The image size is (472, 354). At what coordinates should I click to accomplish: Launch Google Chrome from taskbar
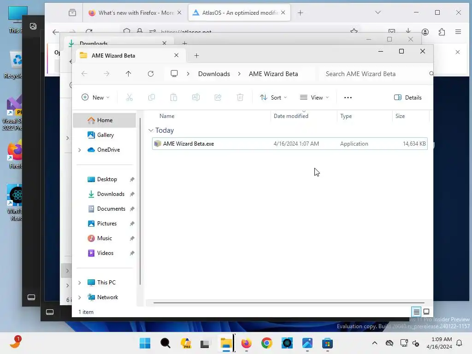click(267, 343)
